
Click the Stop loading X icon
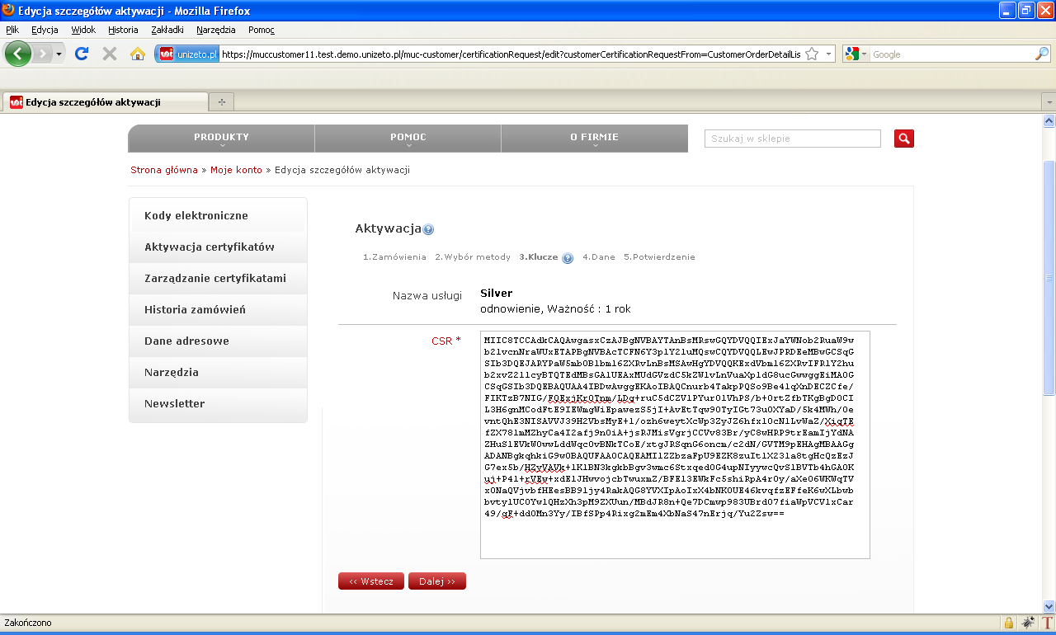[109, 54]
